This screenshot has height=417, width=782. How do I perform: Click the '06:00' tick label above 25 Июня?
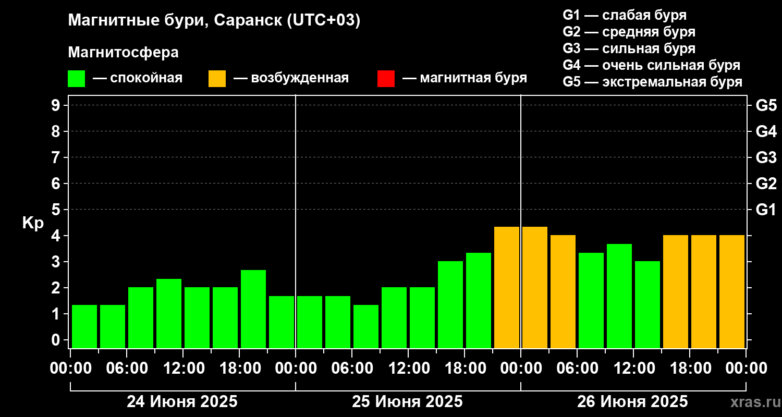coord(352,369)
